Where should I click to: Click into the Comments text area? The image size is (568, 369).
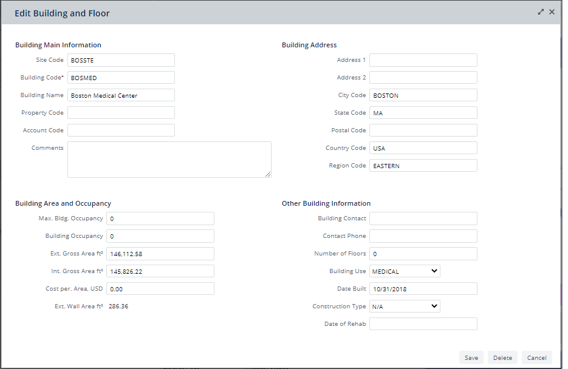tap(169, 160)
